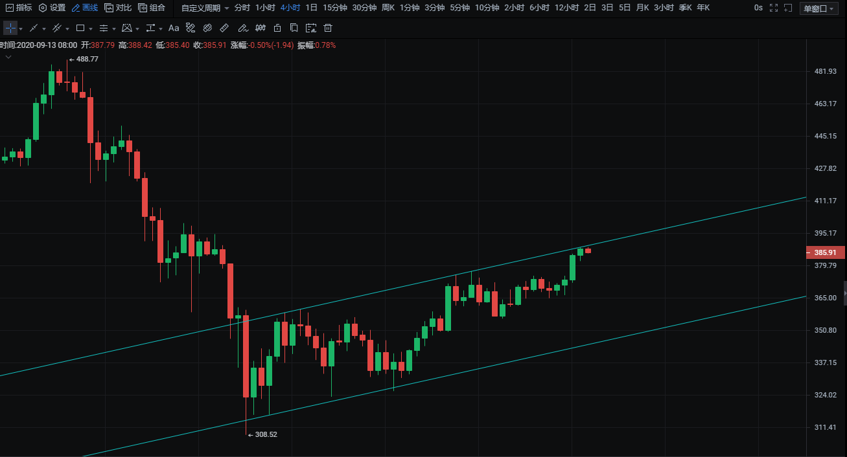Click the pencil brush drawing tool

click(x=242, y=28)
